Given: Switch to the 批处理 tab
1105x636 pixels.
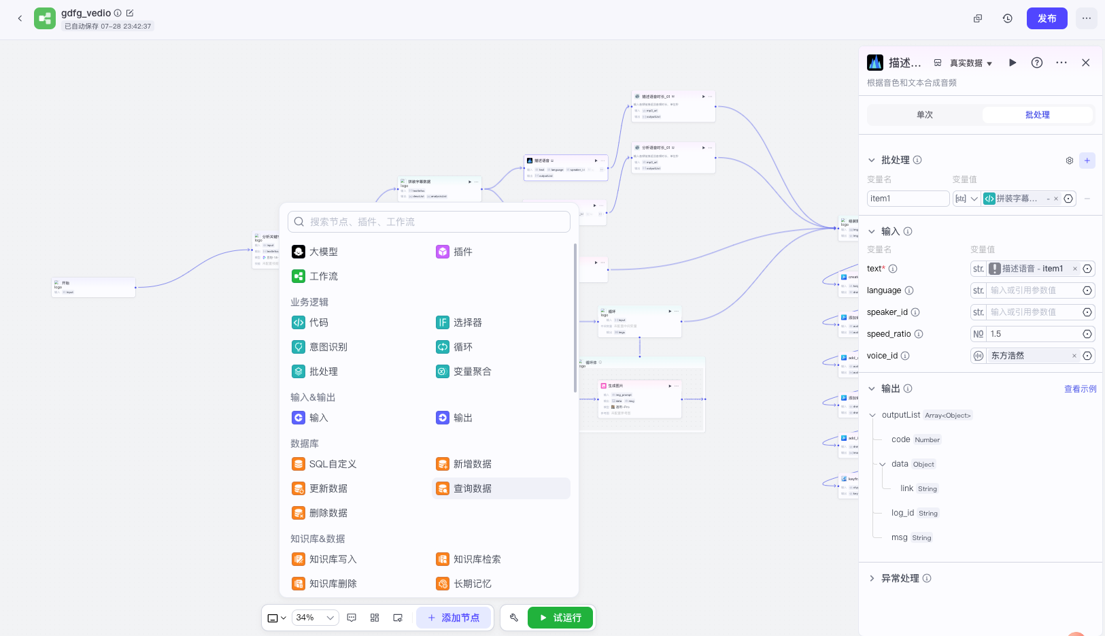Looking at the screenshot, I should tap(1038, 115).
